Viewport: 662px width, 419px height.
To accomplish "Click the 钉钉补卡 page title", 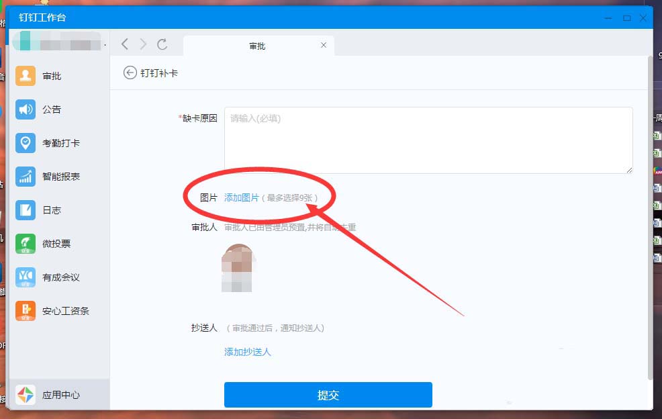I will (159, 73).
